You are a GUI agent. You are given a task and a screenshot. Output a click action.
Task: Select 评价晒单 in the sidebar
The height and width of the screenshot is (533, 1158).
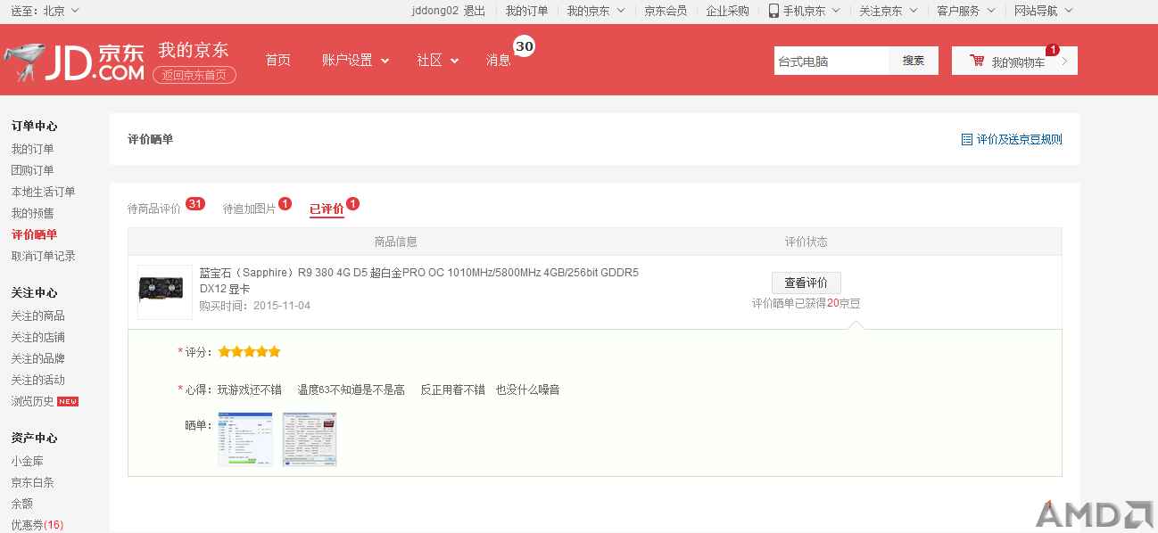point(34,234)
